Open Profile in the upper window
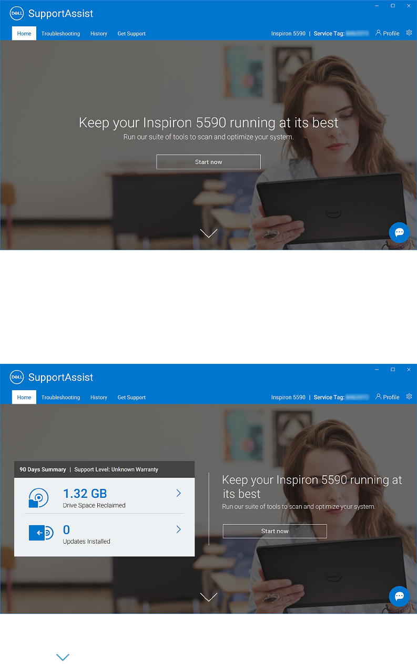417x664 pixels. [x=388, y=33]
